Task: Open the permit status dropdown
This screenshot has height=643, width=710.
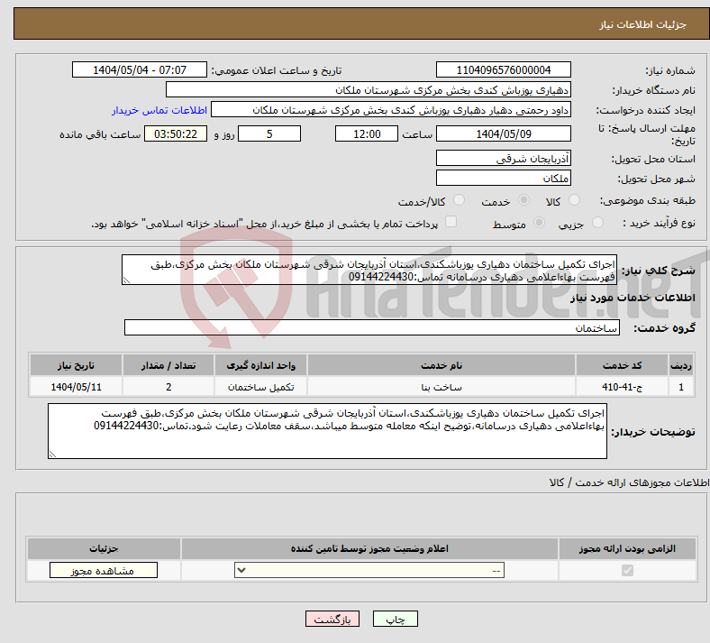Action: coord(369,570)
